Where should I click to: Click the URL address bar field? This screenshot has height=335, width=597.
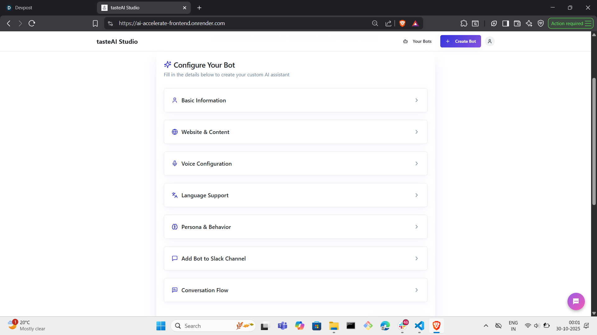point(243,23)
